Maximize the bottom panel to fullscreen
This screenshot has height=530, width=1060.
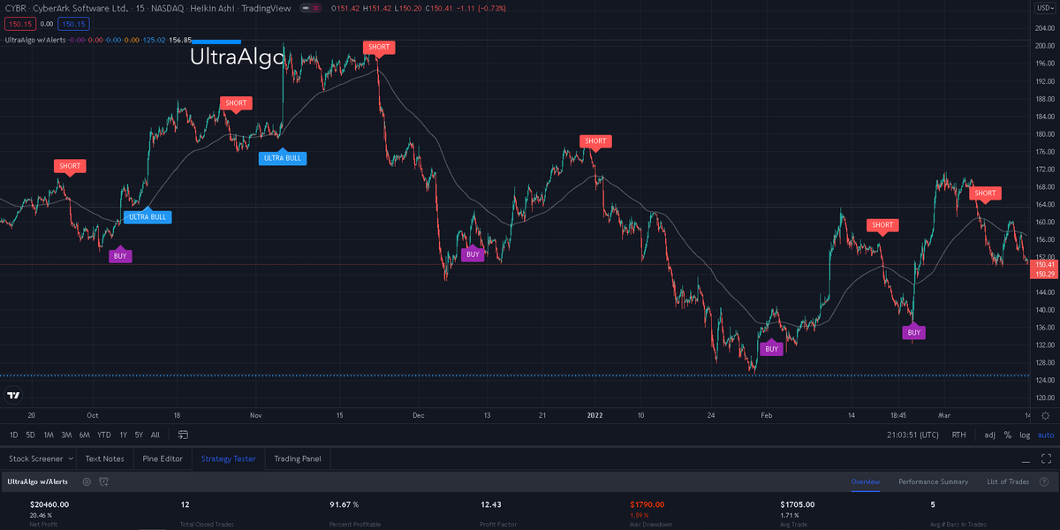point(1045,459)
